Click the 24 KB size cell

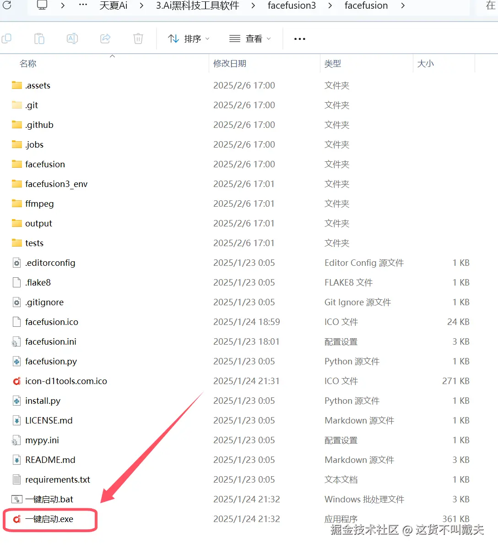click(458, 322)
